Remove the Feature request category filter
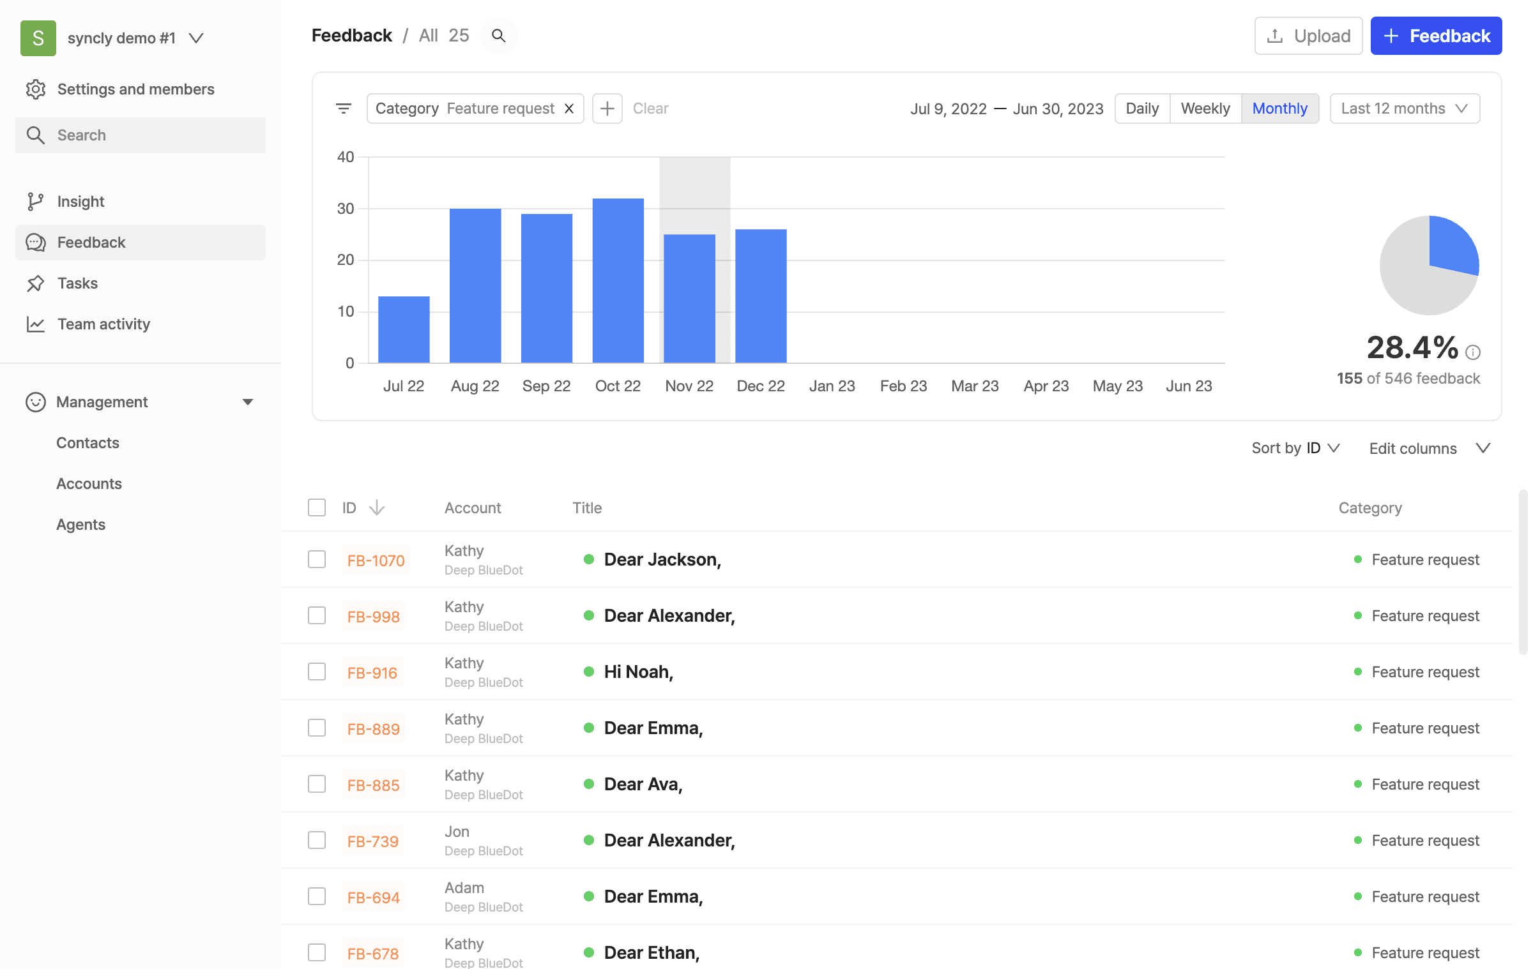Image resolution: width=1533 pixels, height=969 pixels. tap(569, 109)
